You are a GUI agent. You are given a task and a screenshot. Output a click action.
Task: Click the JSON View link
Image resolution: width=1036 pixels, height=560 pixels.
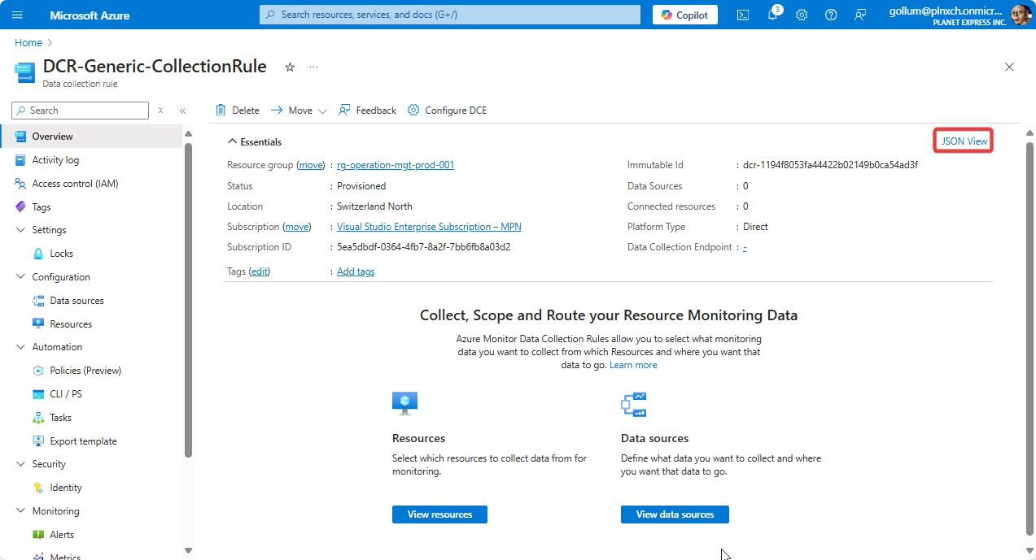coord(964,141)
